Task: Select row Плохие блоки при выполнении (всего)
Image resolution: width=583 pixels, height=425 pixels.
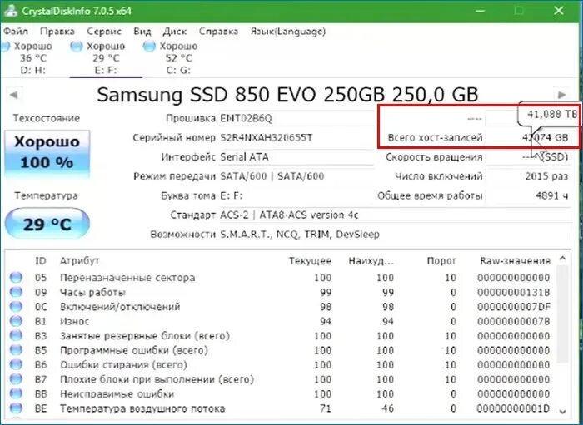Action: pos(281,379)
